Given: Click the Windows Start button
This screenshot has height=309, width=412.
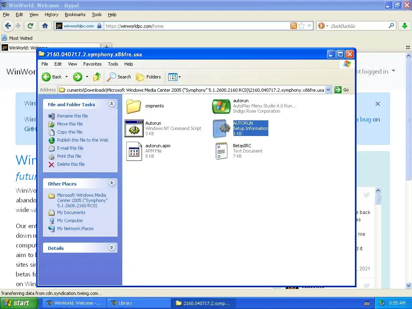Looking at the screenshot, I should pos(19,303).
